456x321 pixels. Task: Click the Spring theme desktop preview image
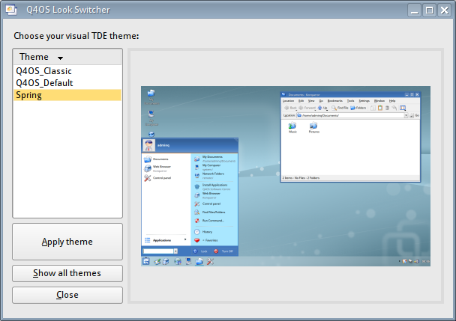(x=286, y=176)
